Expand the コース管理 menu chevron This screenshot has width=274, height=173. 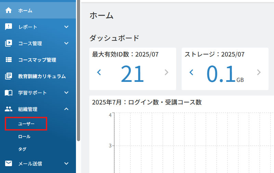(66, 43)
